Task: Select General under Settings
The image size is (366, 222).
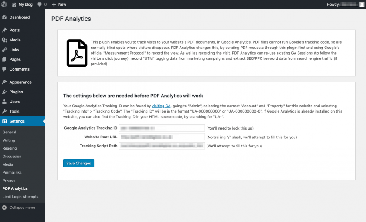Action: click(9, 132)
